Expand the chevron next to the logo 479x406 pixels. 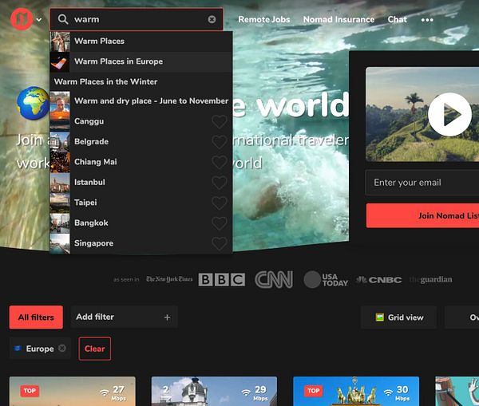[39, 20]
